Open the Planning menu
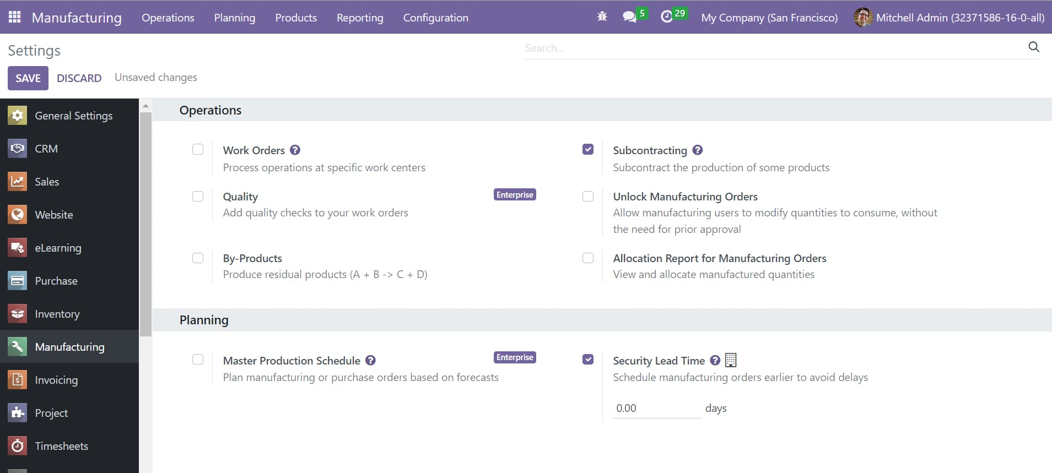1052x473 pixels. click(235, 18)
